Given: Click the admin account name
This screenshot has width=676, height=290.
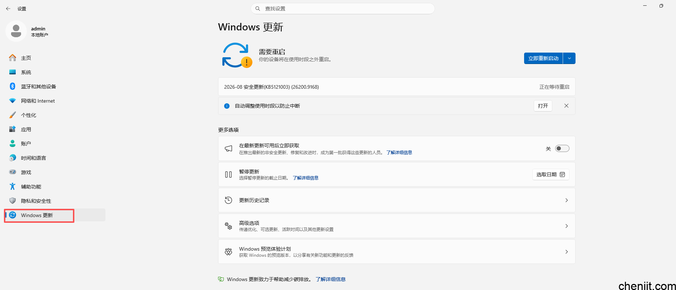Looking at the screenshot, I should coord(38,29).
